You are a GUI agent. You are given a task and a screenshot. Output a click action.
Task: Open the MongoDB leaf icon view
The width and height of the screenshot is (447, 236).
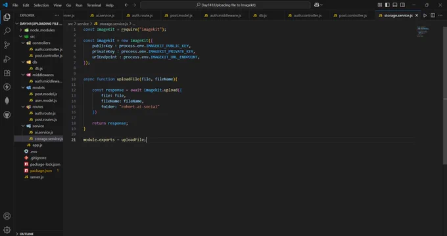7,101
